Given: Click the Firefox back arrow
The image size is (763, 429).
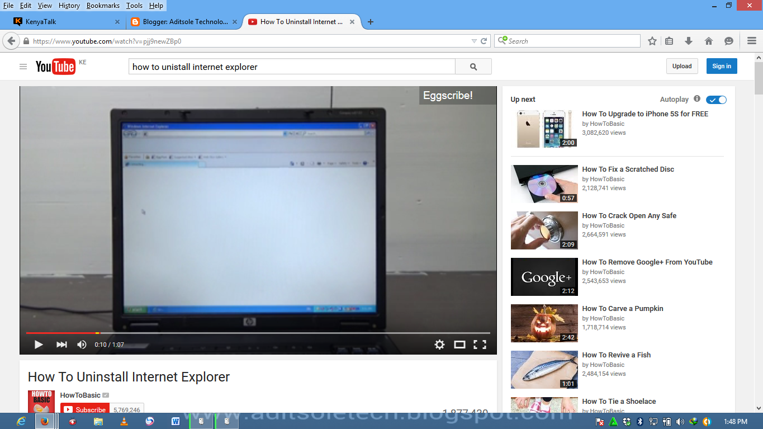Looking at the screenshot, I should coord(11,41).
